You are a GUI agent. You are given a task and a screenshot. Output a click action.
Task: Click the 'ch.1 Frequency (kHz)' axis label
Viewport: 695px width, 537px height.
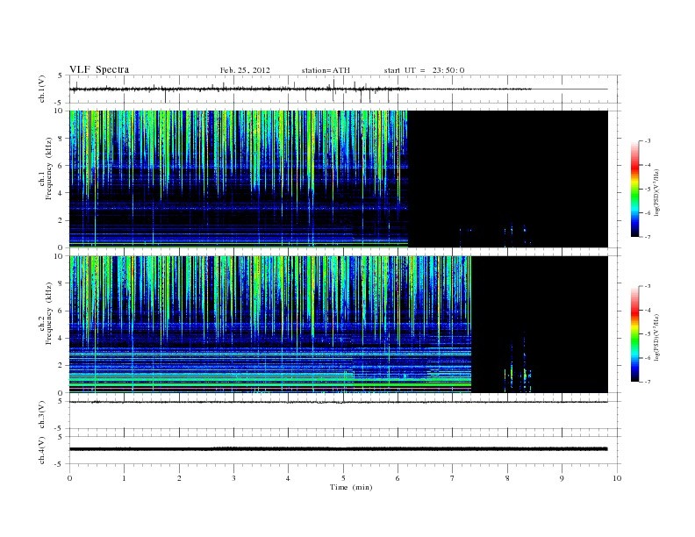pyautogui.click(x=46, y=168)
